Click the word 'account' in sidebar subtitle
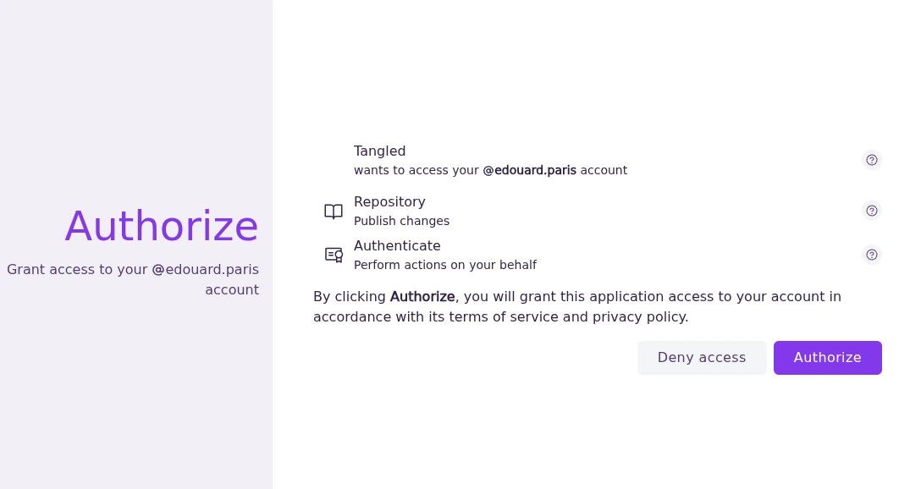921x489 pixels. [x=232, y=290]
